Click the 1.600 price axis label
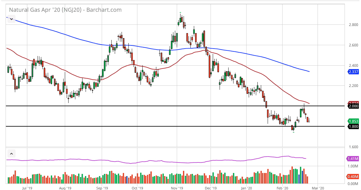The width and height of the screenshot is (361, 190). (354, 147)
